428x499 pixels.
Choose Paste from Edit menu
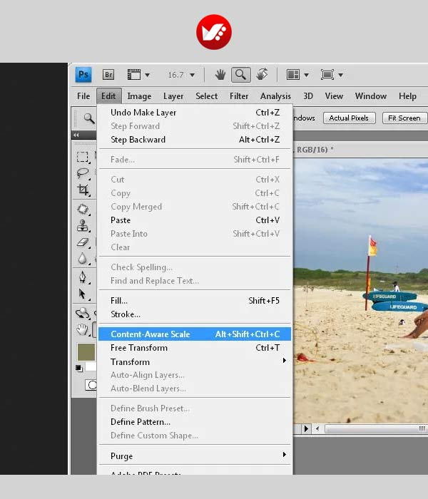[x=195, y=220]
